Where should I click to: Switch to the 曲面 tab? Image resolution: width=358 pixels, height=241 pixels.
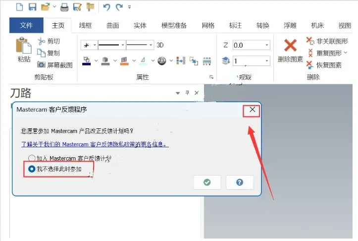113,25
